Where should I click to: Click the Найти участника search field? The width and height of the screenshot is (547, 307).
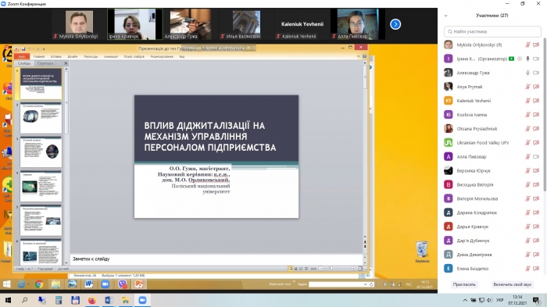pyautogui.click(x=492, y=31)
